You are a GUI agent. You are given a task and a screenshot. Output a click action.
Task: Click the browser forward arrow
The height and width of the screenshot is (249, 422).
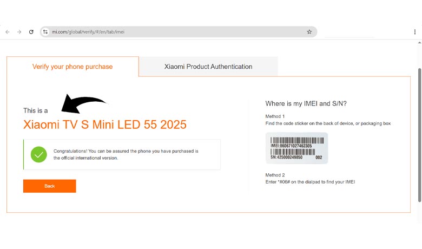tap(19, 32)
